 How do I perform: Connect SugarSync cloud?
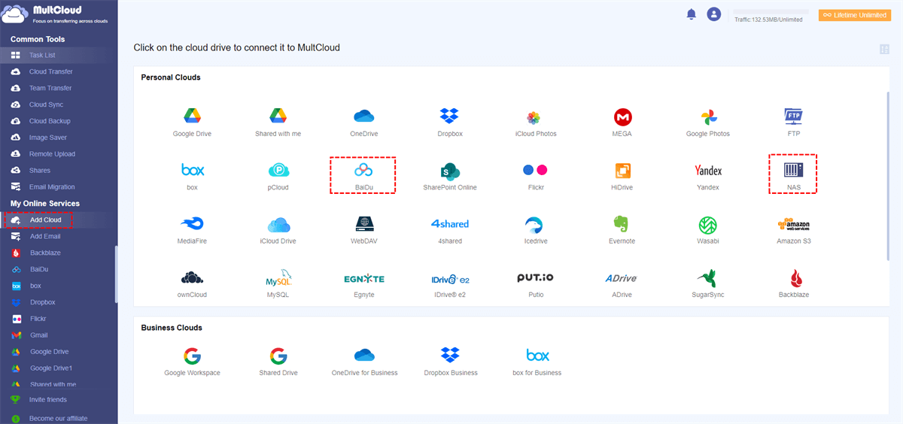[x=707, y=277]
